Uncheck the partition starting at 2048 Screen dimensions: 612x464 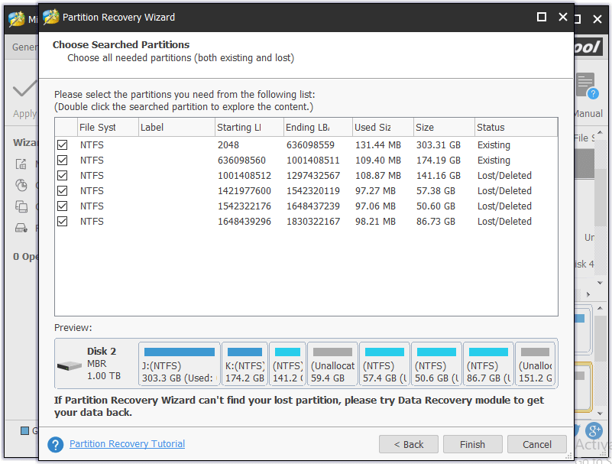pyautogui.click(x=62, y=145)
